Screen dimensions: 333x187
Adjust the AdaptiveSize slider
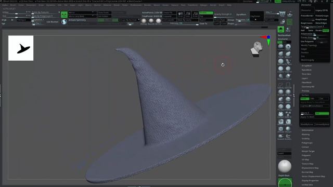pyautogui.click(x=314, y=34)
